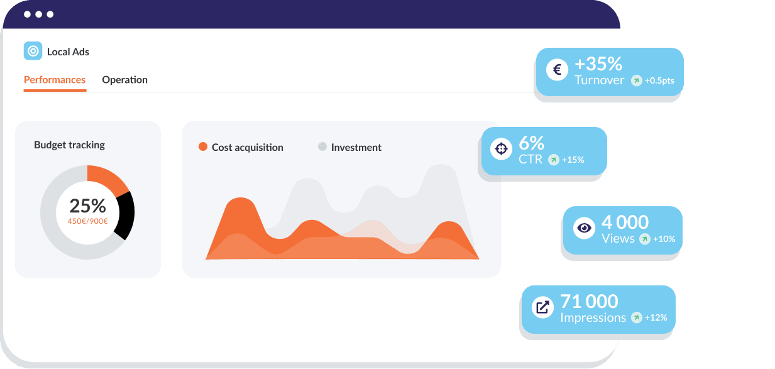Click the Budget tracking card title
The width and height of the screenshot is (775, 369).
pyautogui.click(x=69, y=145)
